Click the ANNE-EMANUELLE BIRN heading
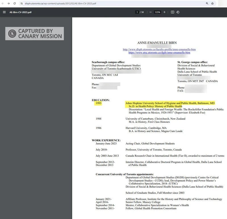227x219 pixels. pos(157,43)
